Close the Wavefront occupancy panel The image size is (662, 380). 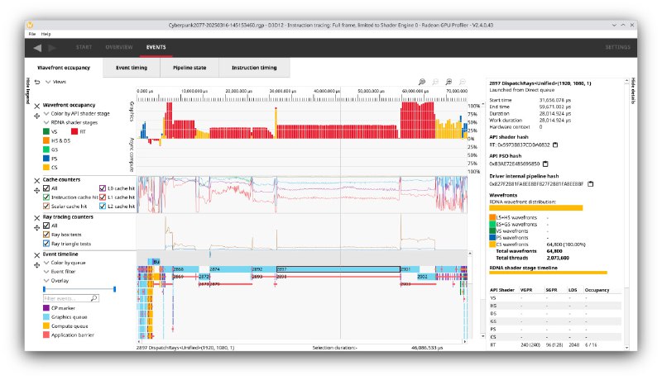pos(37,106)
